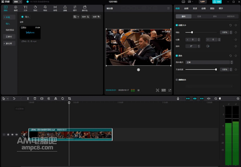Open the 文本 text tool icon
This screenshot has width=241, height=167.
click(x=25, y=8)
